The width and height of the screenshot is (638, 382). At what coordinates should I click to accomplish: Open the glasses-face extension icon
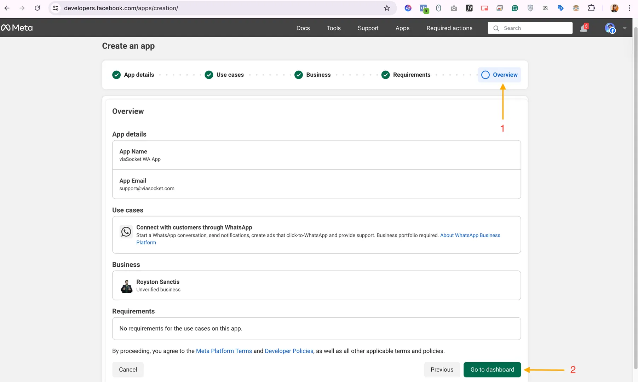[x=576, y=8]
